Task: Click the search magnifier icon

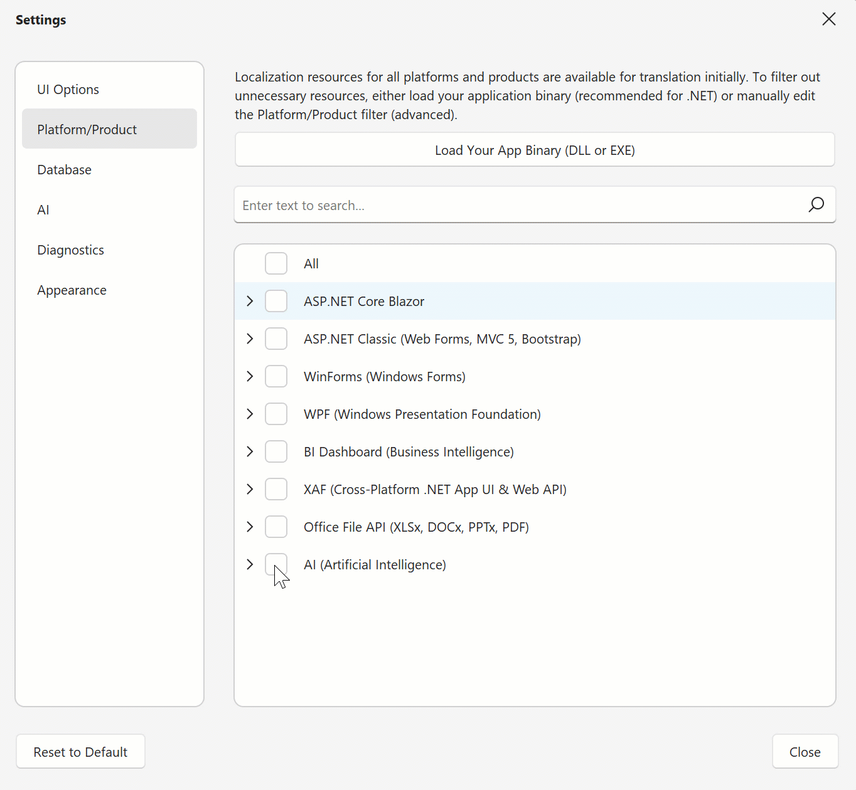Action: tap(816, 204)
